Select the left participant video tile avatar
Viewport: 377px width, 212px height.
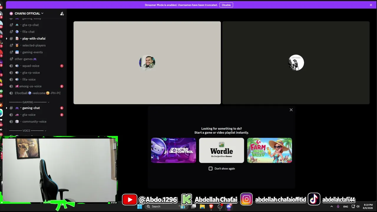click(x=147, y=63)
